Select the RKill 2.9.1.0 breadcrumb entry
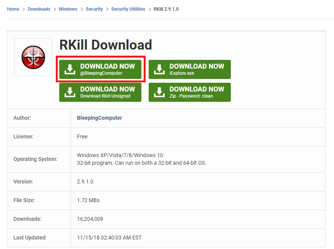 [x=165, y=9]
